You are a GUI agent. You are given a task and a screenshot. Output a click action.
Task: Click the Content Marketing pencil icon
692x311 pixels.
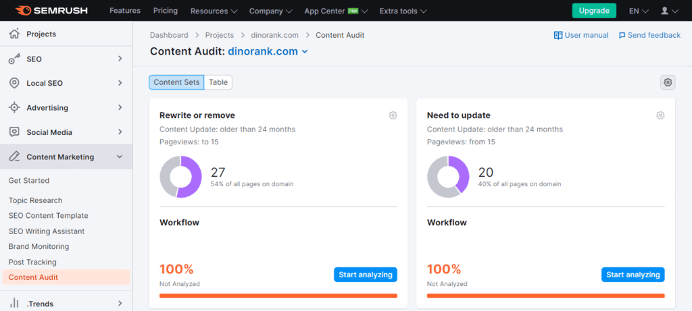[15, 157]
